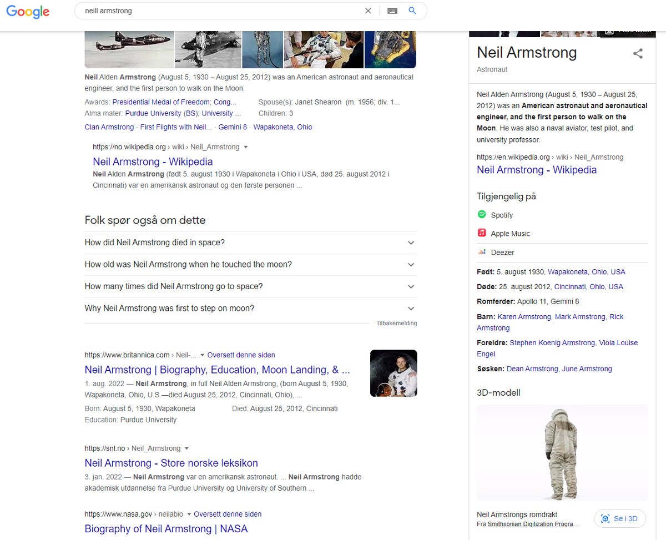Viewport: 666px width, 540px height.
Task: Send feedback via Tilbakemelding
Action: 396,323
